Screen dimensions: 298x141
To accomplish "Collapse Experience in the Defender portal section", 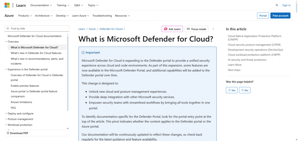I will click(26, 69).
